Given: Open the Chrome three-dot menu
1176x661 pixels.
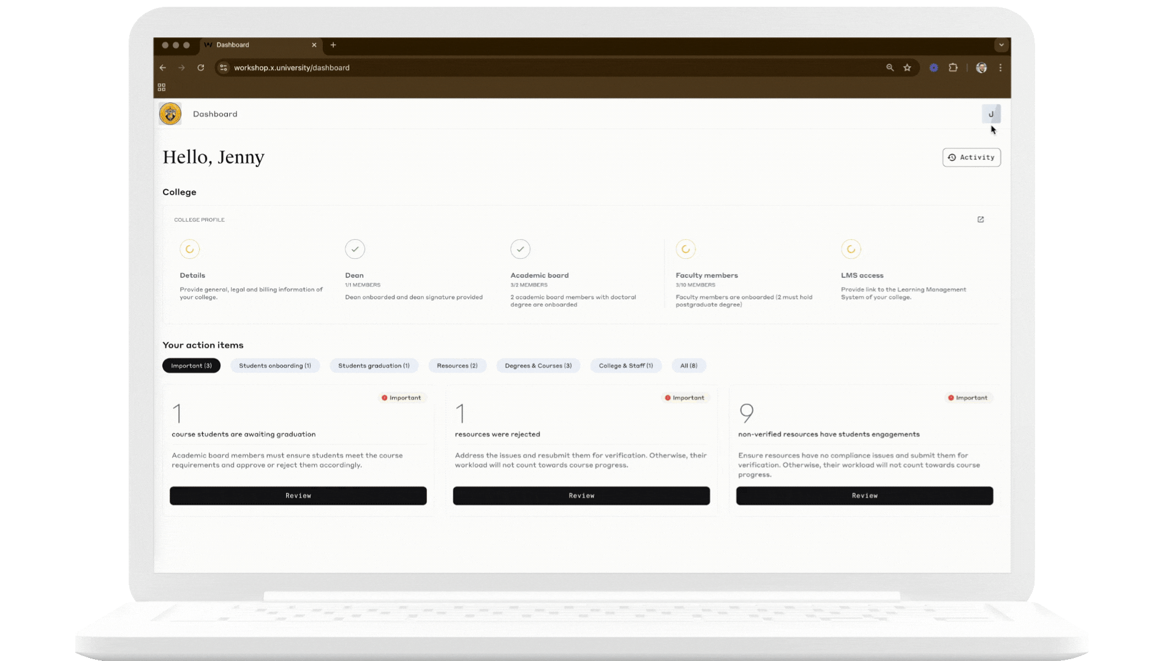Looking at the screenshot, I should click(x=1001, y=67).
